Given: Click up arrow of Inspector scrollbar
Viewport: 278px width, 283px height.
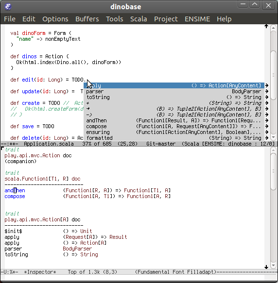Looking at the screenshot, I should tap(273, 150).
